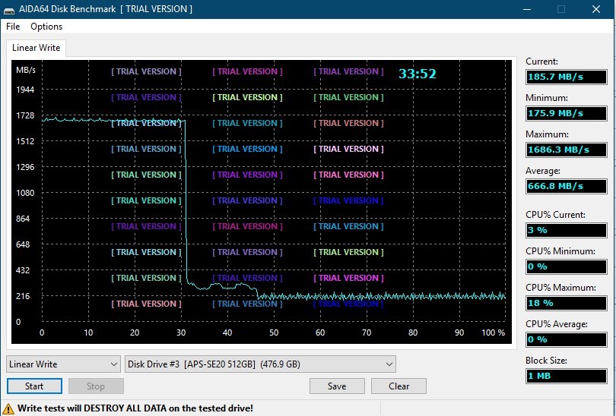
Task: Close the AIDA64 Disk Benchmark window
Action: coord(596,9)
